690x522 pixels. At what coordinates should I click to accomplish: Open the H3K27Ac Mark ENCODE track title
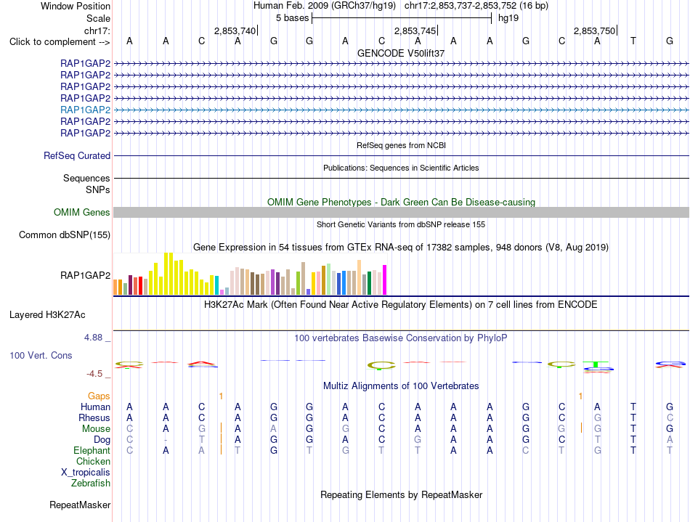pos(401,305)
